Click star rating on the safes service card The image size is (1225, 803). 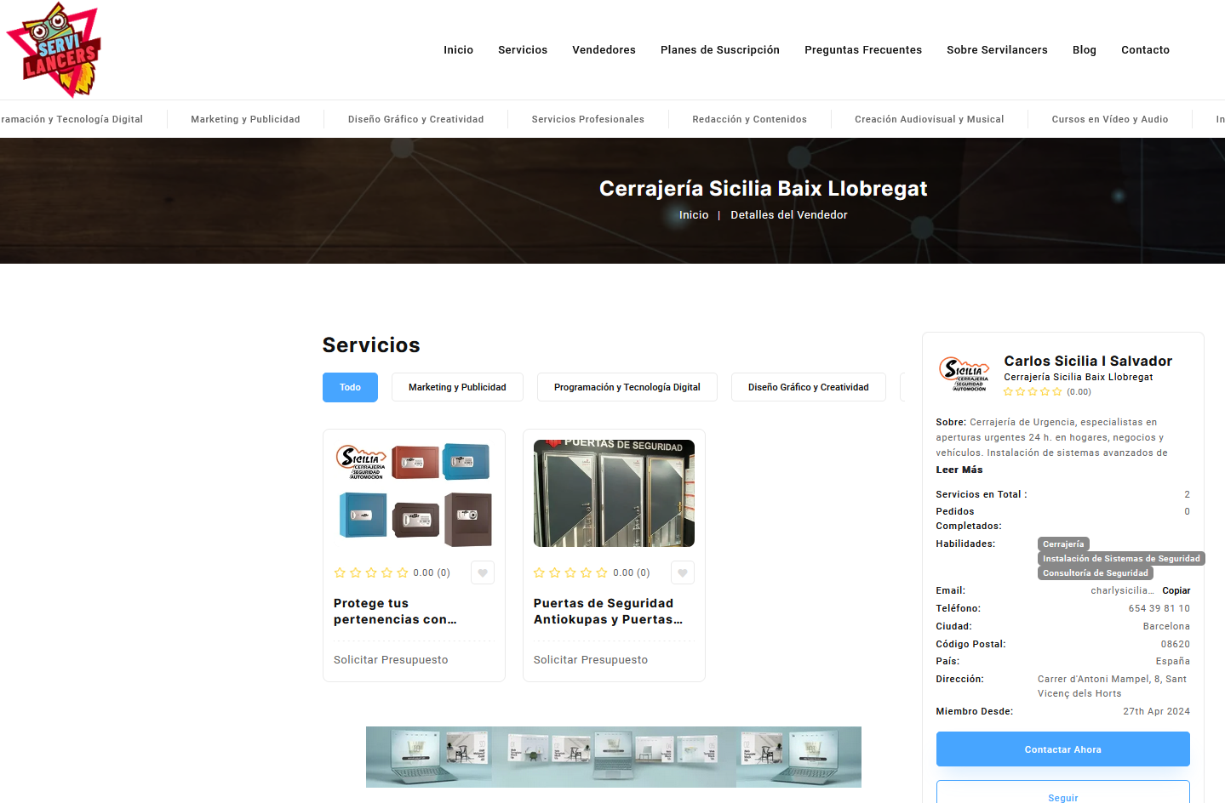coord(371,573)
